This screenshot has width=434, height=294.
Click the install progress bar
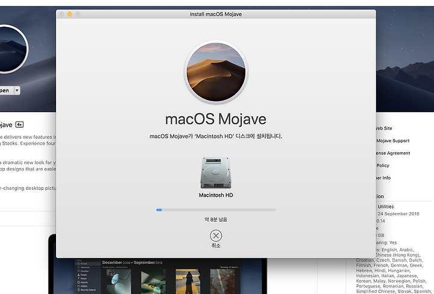tap(216, 210)
